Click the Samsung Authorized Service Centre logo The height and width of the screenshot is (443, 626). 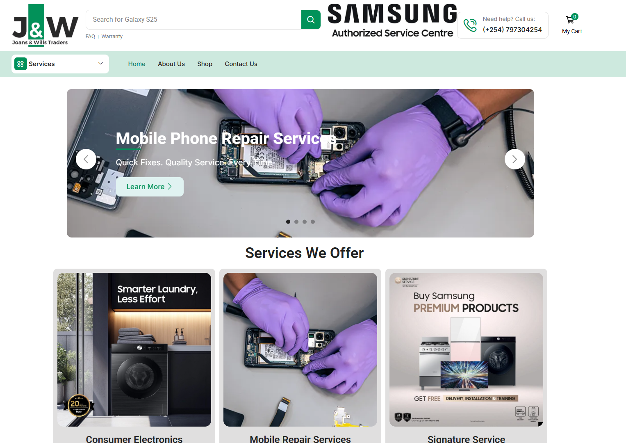click(392, 21)
